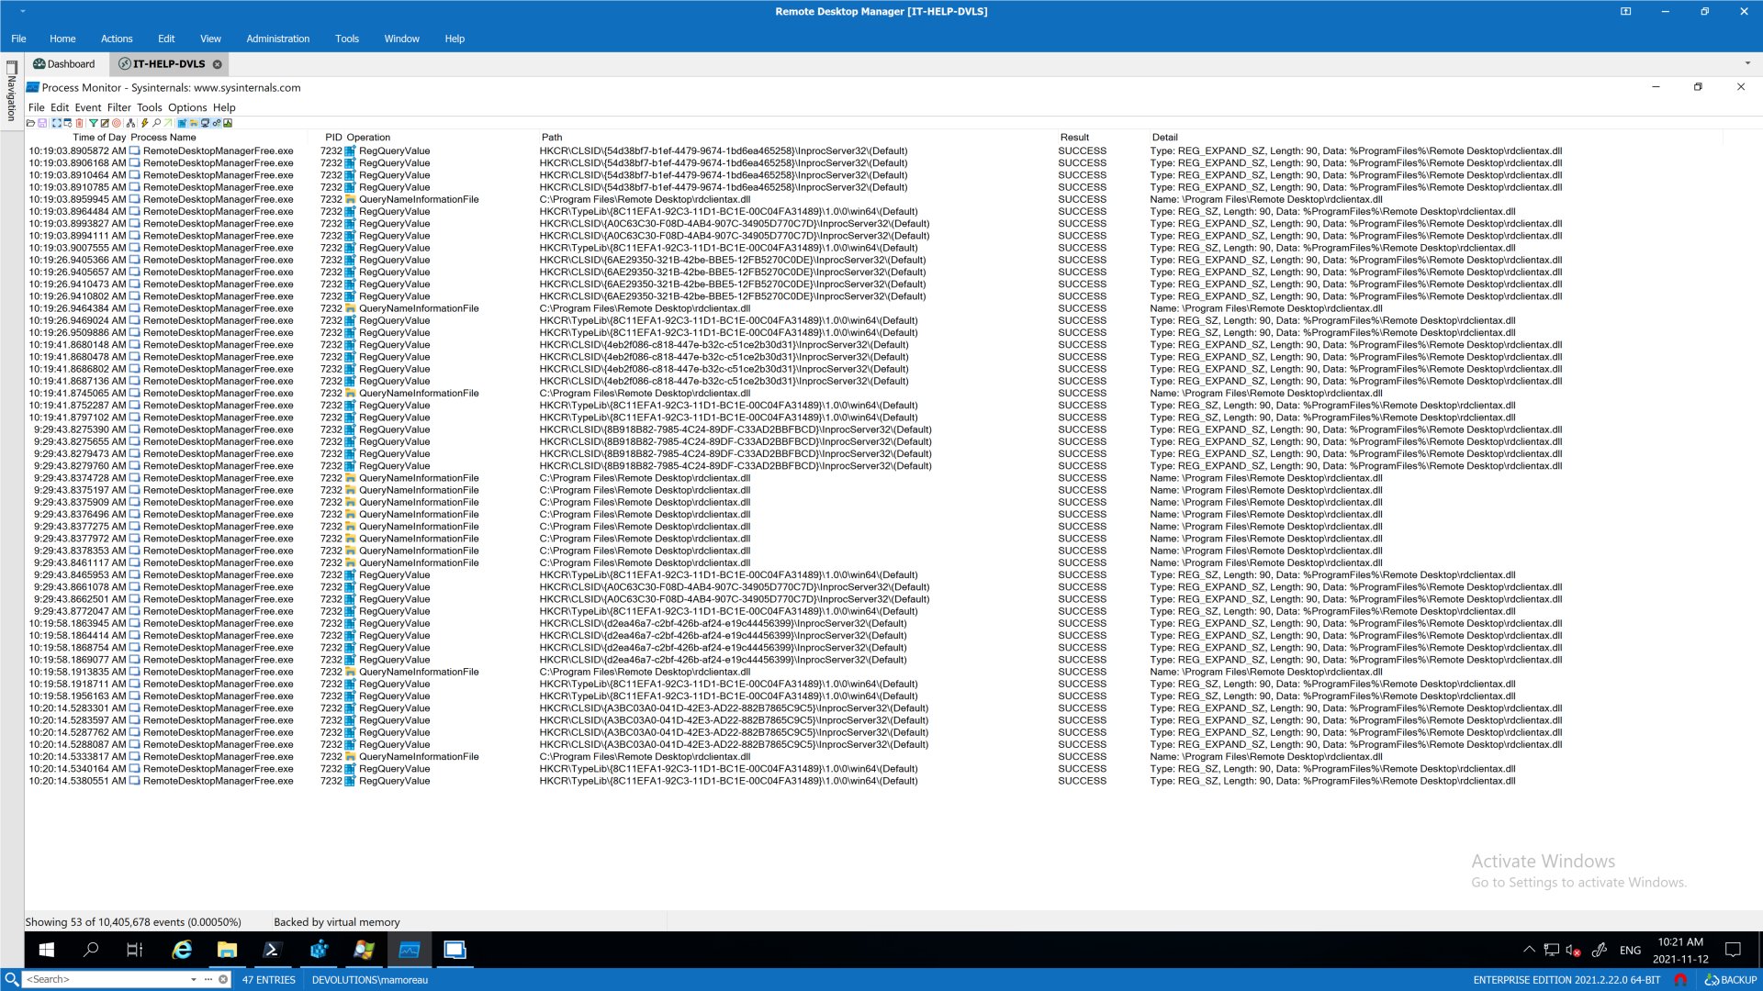Toggle Show Registry Activity toolbar button
This screenshot has height=991, width=1763.
pyautogui.click(x=182, y=123)
